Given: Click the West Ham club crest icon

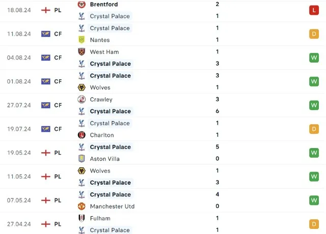Looking at the screenshot, I should click(81, 52).
